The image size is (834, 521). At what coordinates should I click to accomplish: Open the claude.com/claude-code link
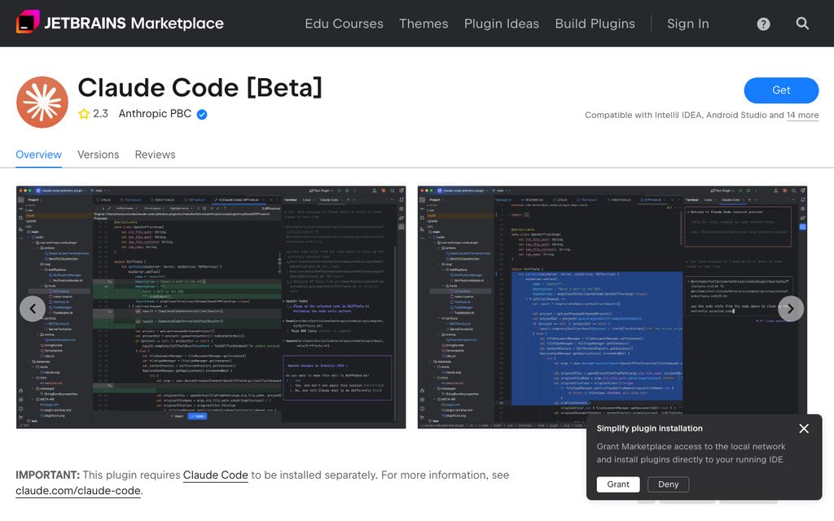[x=77, y=491]
